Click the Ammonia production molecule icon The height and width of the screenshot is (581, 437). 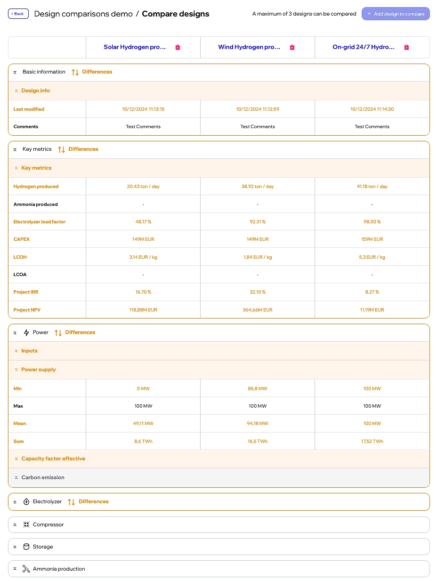click(x=26, y=569)
